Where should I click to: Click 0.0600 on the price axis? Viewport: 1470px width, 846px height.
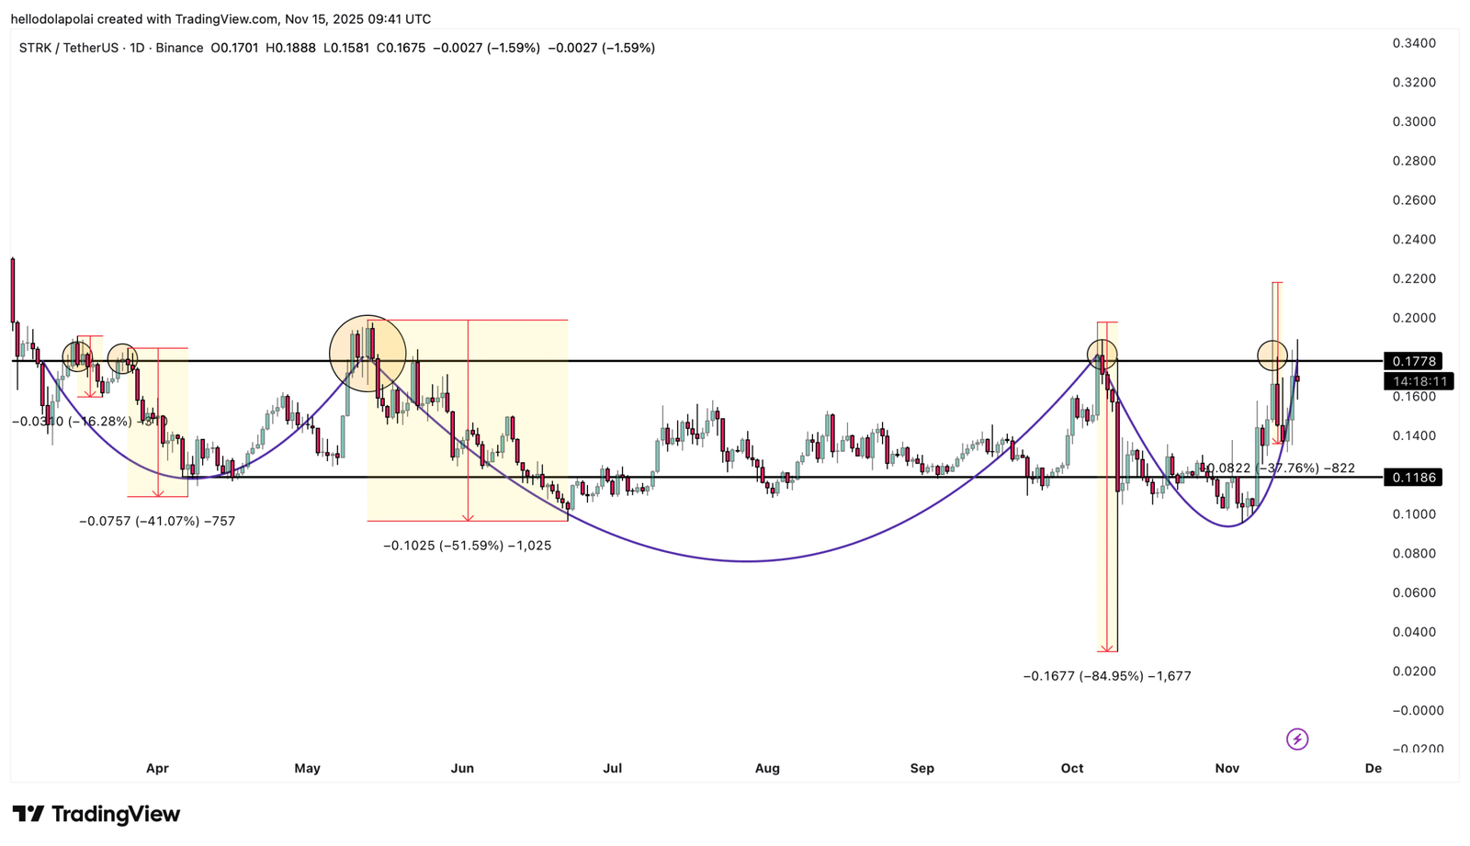1414,592
